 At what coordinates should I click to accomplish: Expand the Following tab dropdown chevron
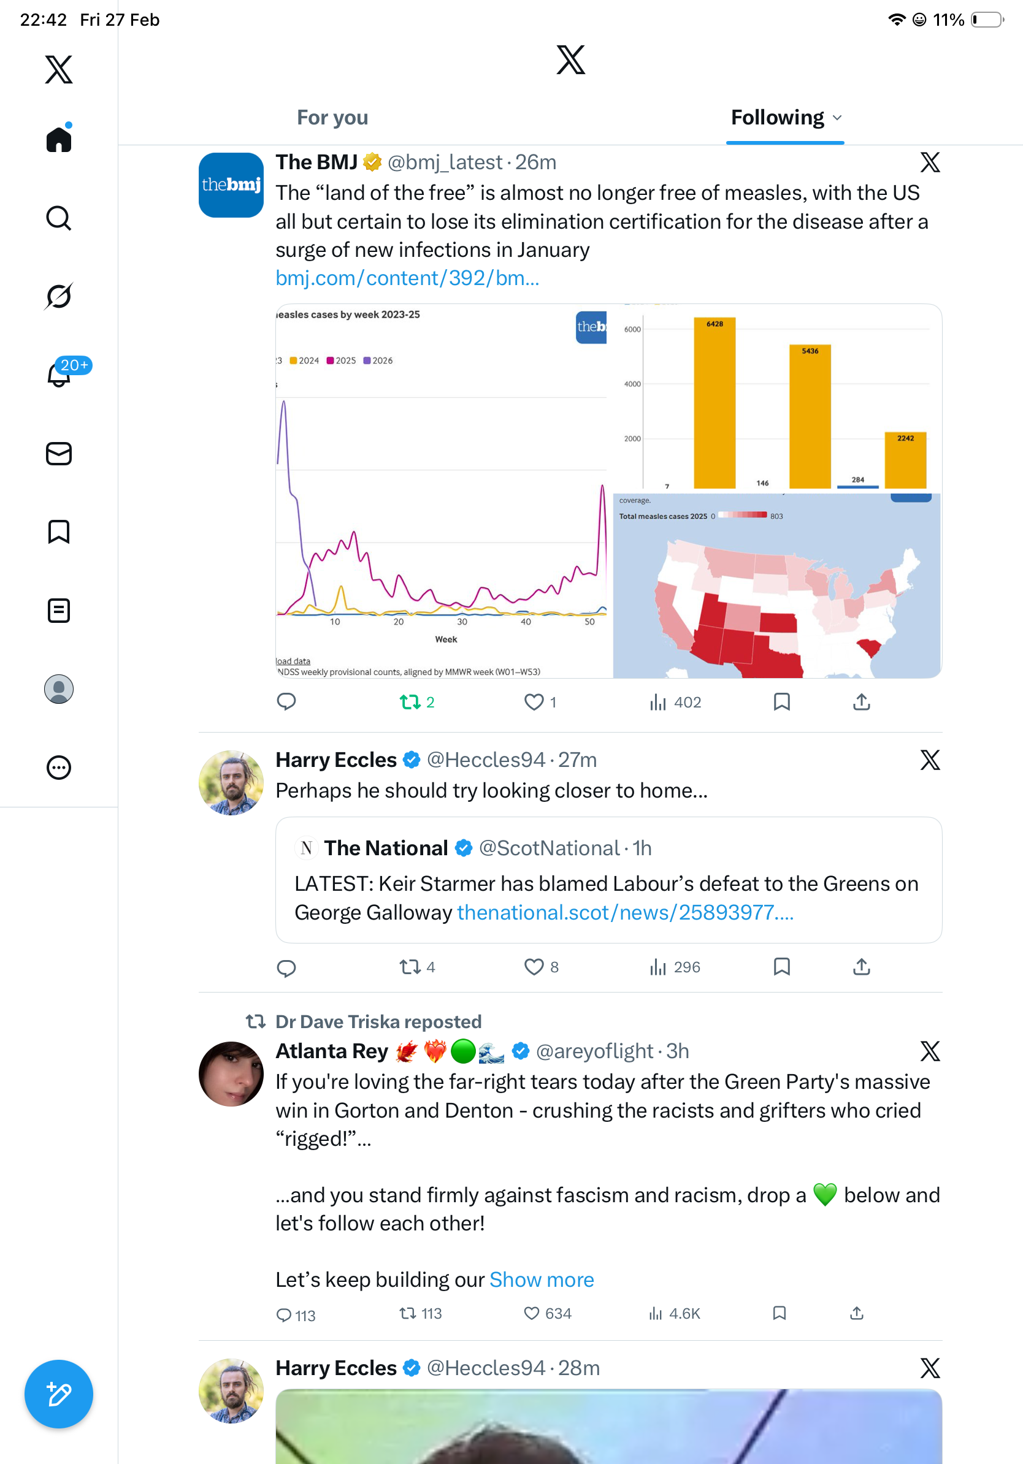point(837,118)
